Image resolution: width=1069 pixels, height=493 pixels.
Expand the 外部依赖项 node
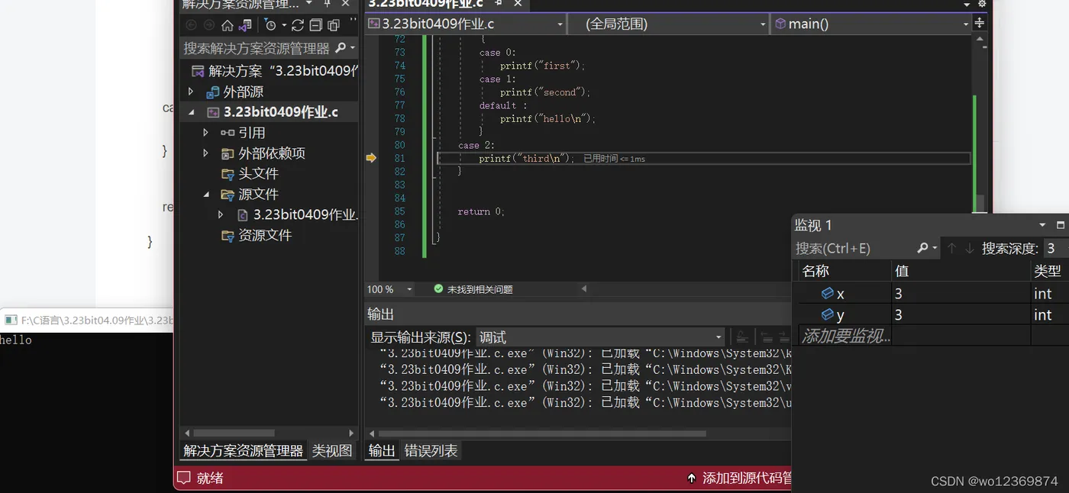click(x=205, y=153)
